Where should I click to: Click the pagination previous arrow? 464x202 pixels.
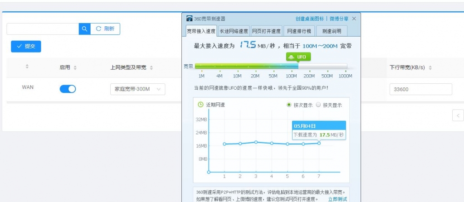(458, 115)
